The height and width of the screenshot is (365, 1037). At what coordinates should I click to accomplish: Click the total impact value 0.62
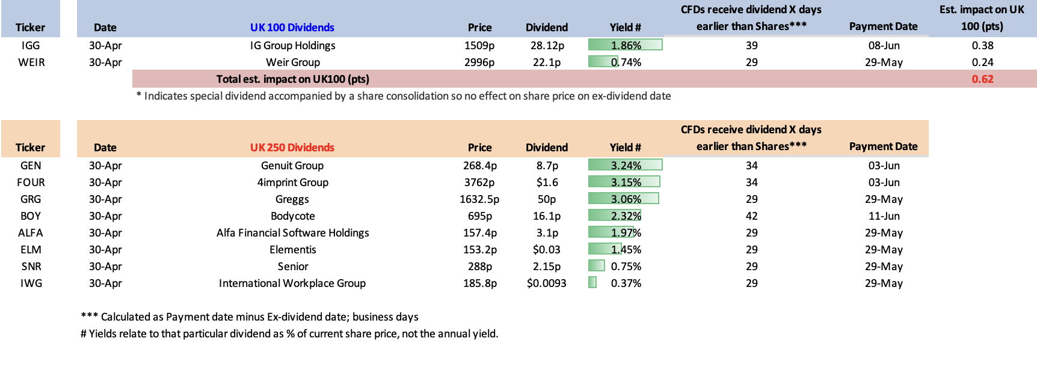pos(982,79)
